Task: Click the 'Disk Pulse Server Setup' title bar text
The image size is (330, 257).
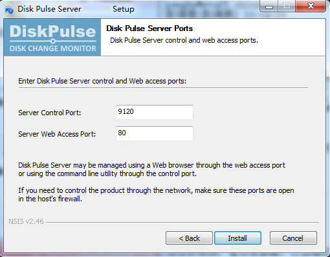Action: [76, 9]
